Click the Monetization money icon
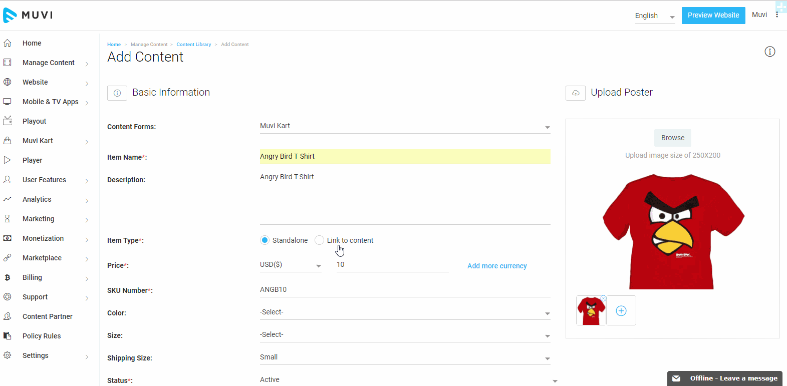 tap(8, 238)
